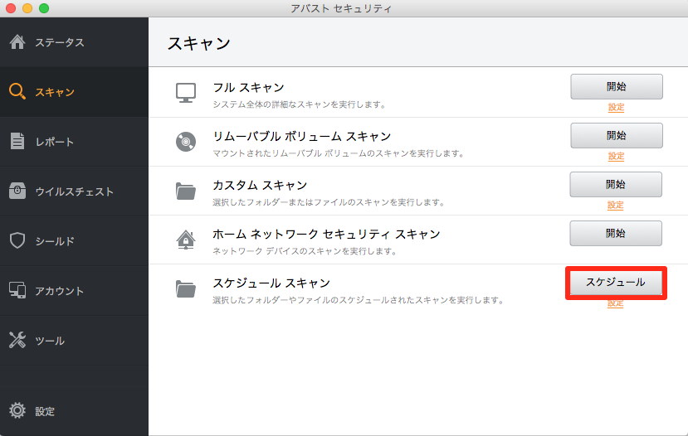Select the スキャン label in the sidebar

coord(55,92)
